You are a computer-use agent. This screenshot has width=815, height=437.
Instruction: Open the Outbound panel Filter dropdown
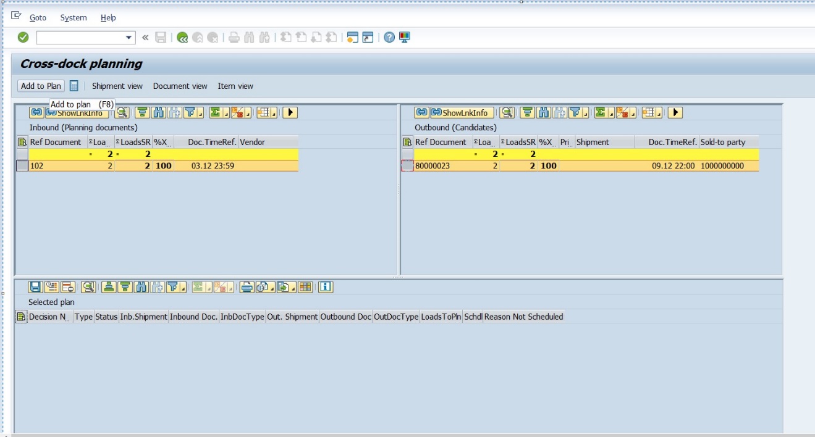pyautogui.click(x=578, y=112)
